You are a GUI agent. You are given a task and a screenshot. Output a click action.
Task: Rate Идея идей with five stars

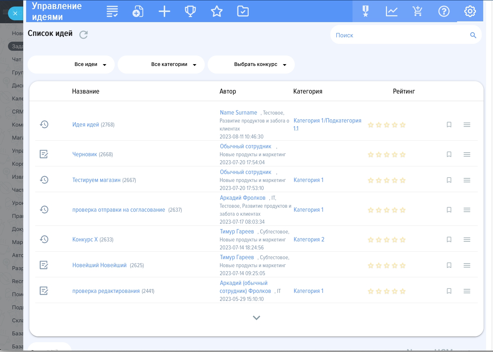tap(403, 125)
